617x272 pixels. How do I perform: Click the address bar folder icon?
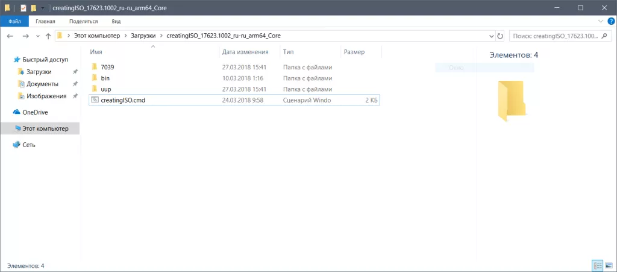60,36
